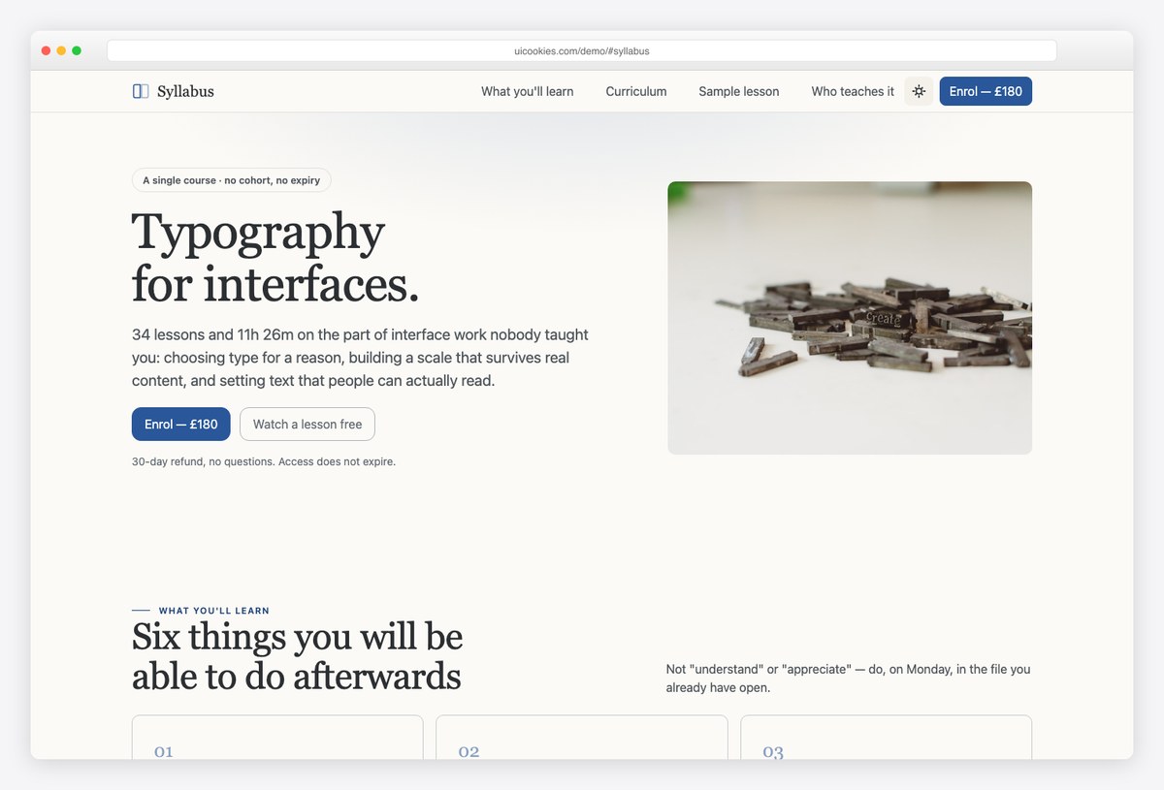Click the card numbered 03

pos(886,738)
